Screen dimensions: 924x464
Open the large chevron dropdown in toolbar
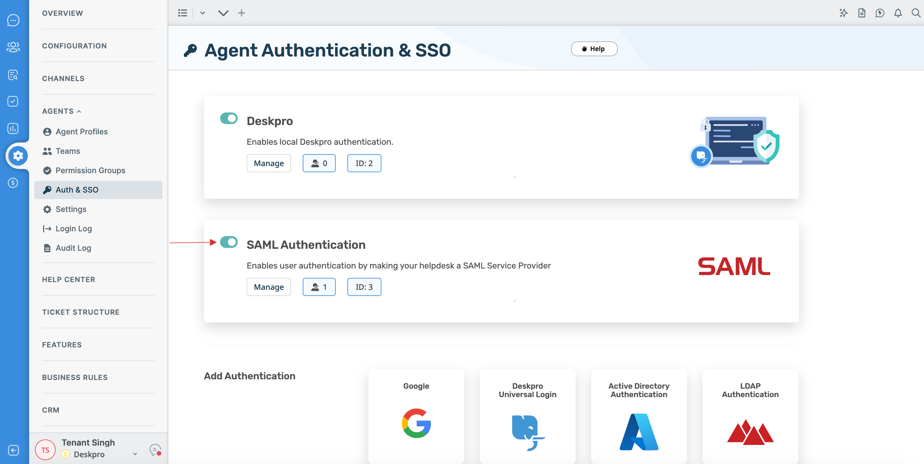click(223, 13)
